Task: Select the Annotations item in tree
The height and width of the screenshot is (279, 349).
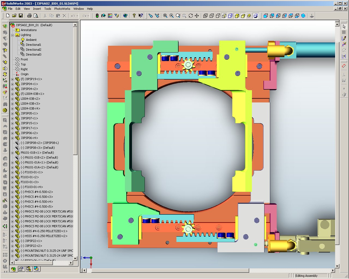Action: point(28,30)
